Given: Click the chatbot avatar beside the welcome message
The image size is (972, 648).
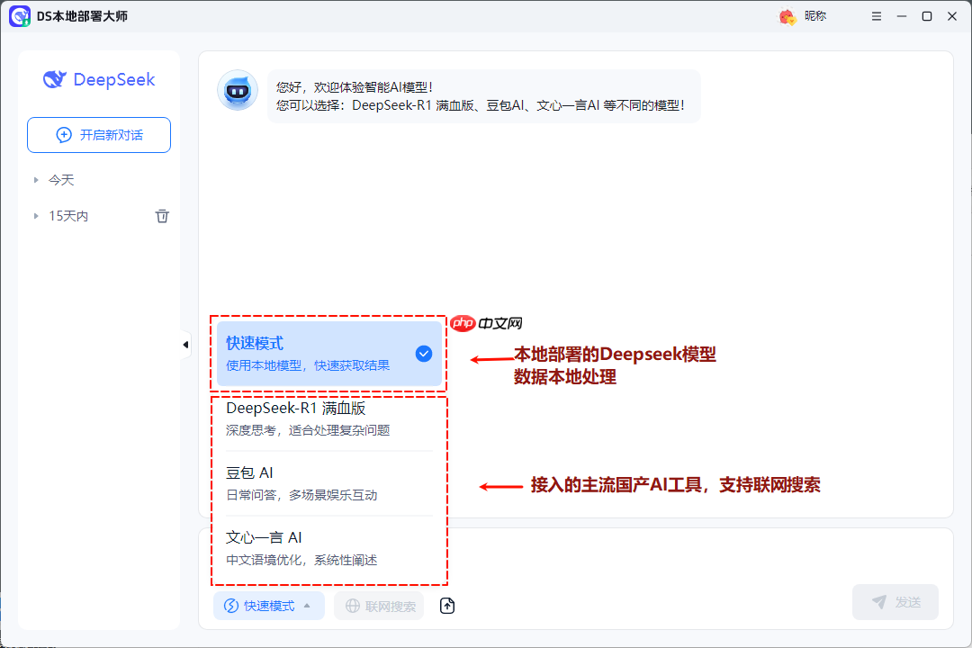Looking at the screenshot, I should click(237, 90).
